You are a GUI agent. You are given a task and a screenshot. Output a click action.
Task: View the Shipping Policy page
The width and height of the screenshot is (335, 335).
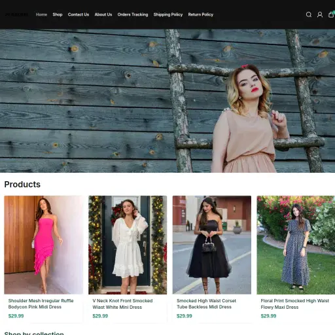click(168, 14)
